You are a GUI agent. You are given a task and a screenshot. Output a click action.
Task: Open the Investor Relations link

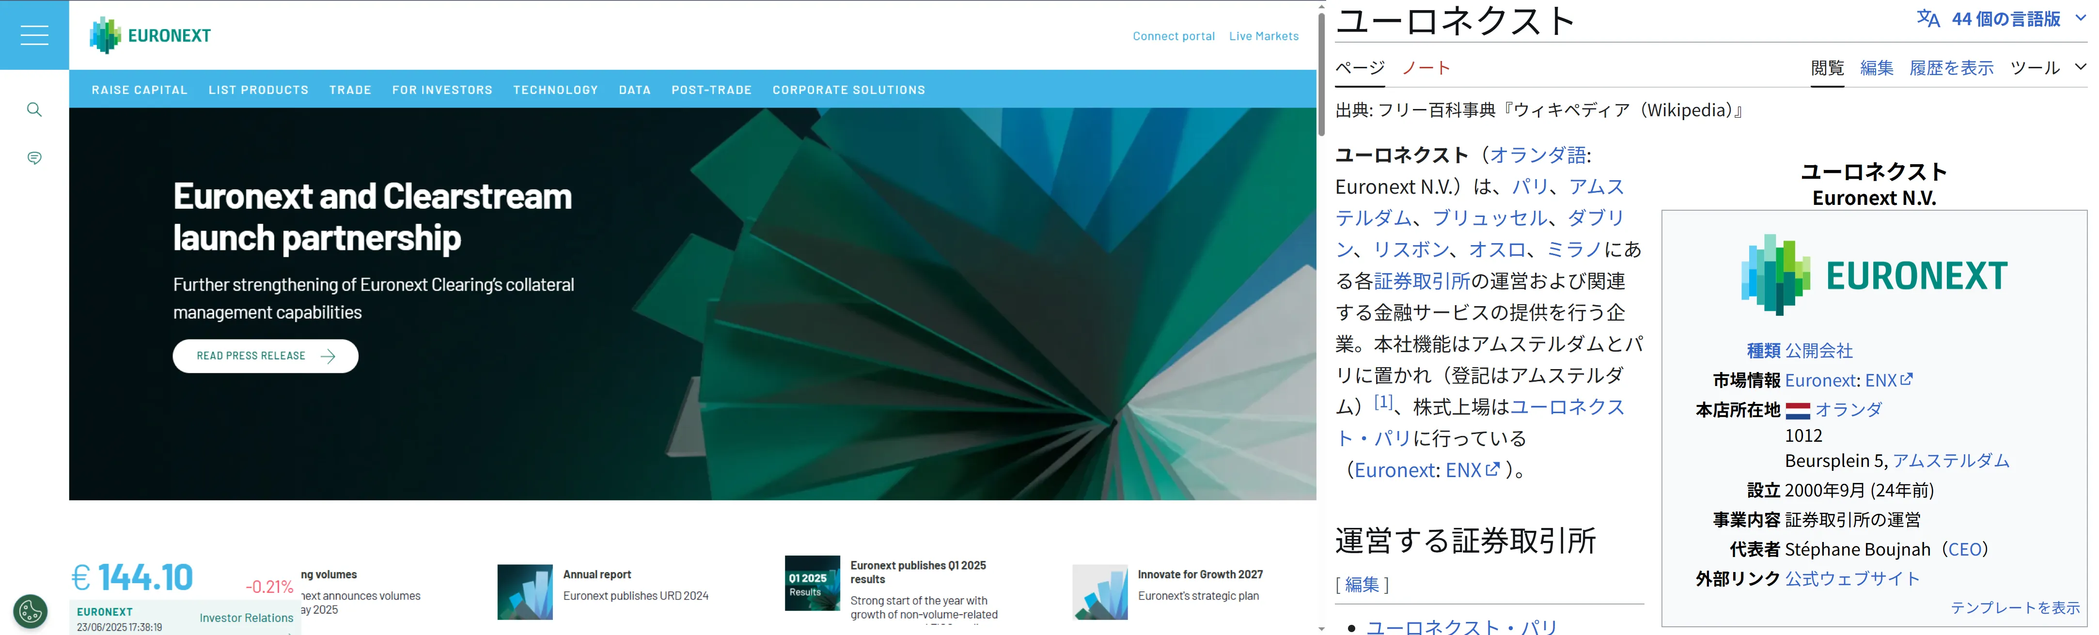tap(246, 618)
